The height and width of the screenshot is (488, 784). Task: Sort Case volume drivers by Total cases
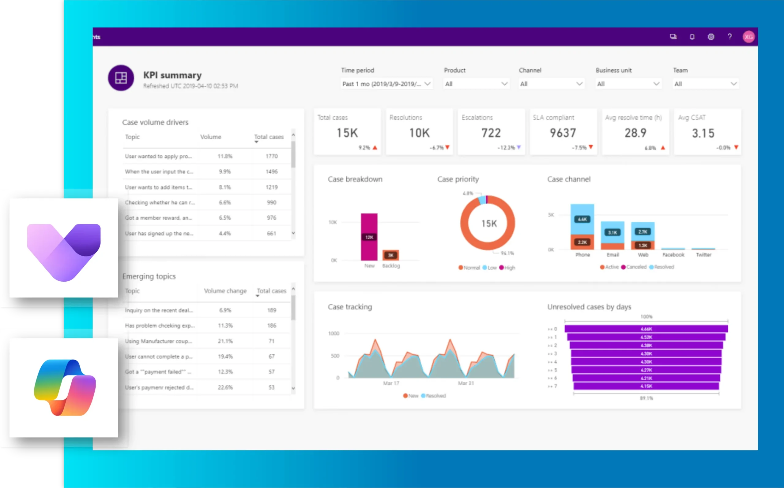pyautogui.click(x=269, y=137)
